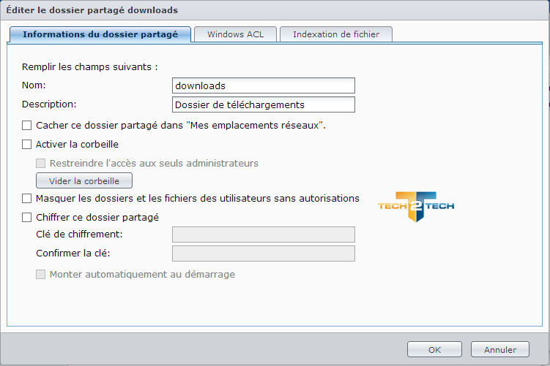The width and height of the screenshot is (550, 366).
Task: Open the Indexation de fichier tab
Action: [x=336, y=34]
